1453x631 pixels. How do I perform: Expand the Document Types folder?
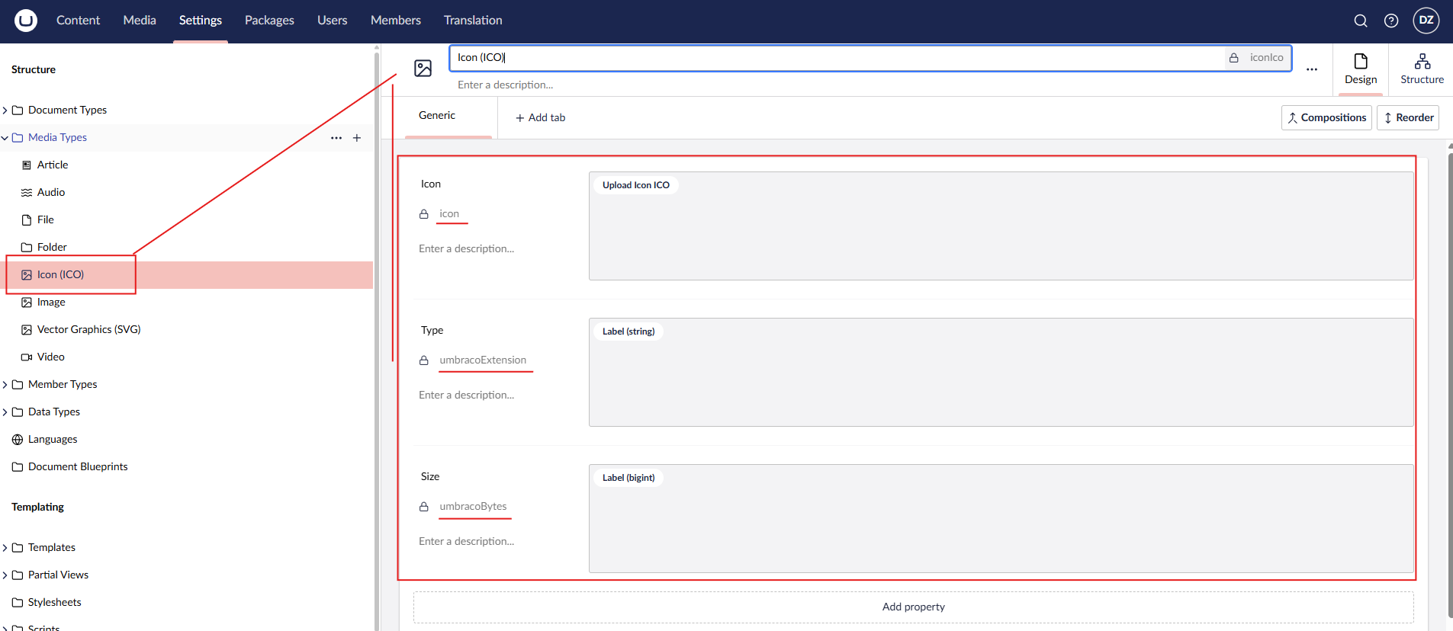5,111
